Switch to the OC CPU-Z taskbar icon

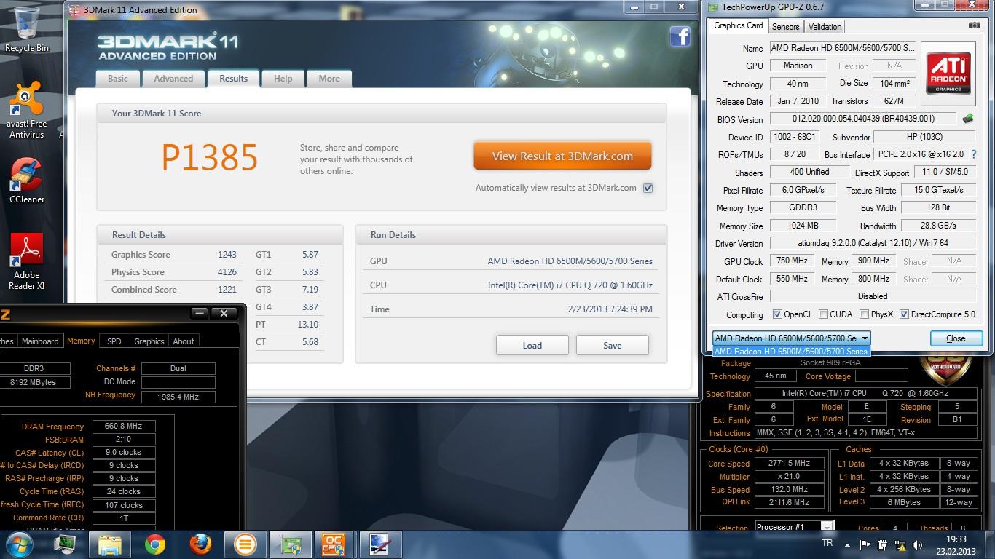[x=334, y=544]
